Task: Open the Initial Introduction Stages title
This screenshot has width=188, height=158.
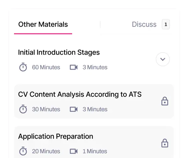Action: (59, 52)
